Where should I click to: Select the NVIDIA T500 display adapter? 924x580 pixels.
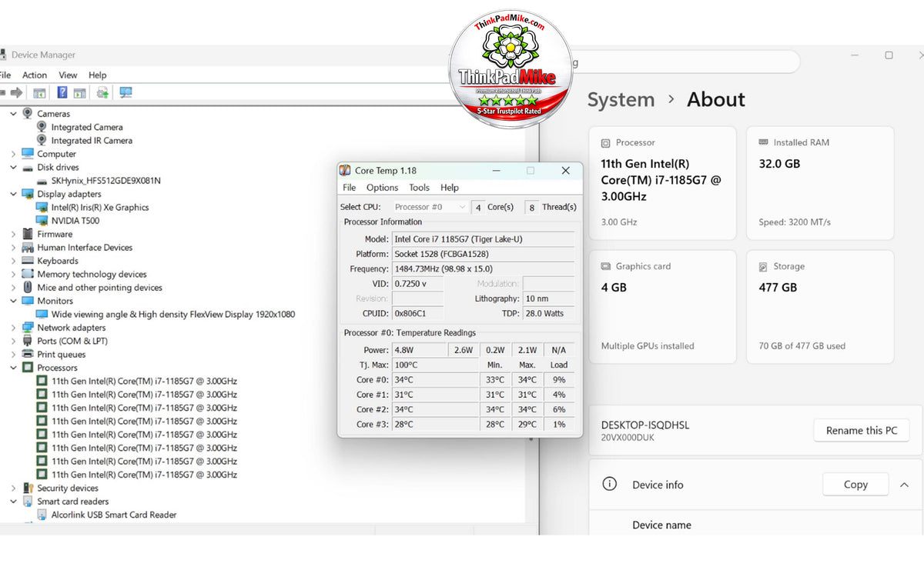(x=75, y=221)
